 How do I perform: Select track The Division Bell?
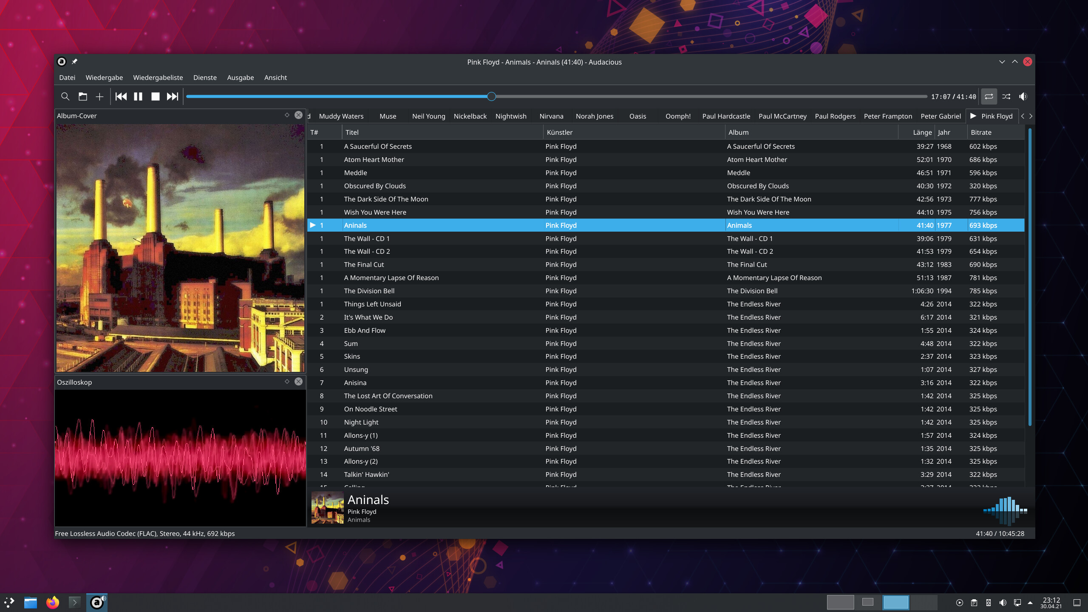click(666, 291)
